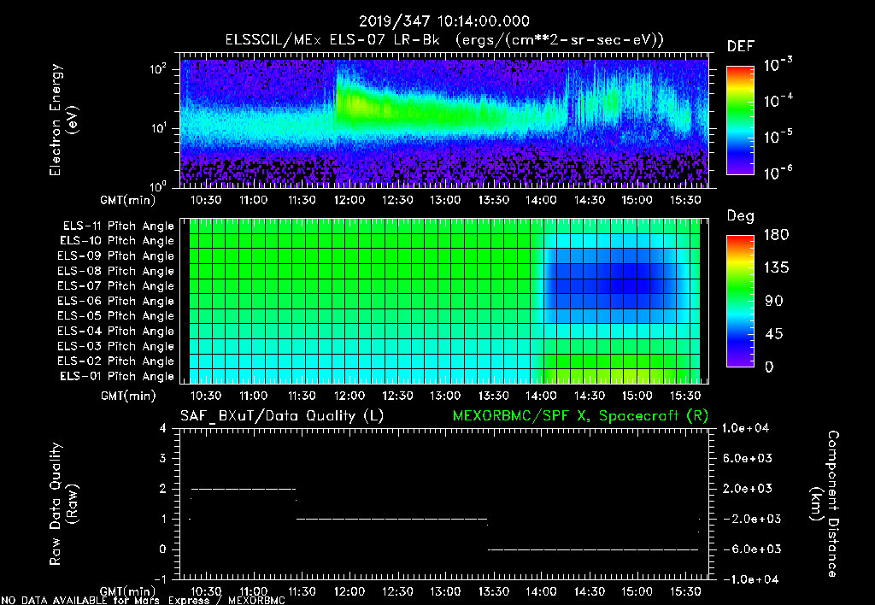Select ELS-04 Pitch Angle row label

[x=116, y=332]
